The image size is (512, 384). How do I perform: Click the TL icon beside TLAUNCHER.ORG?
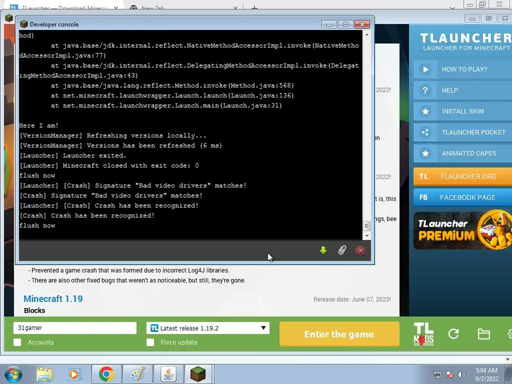(423, 176)
